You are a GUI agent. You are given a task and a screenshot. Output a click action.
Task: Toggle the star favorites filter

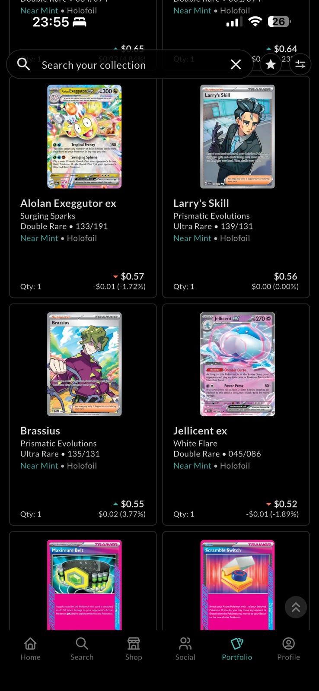(271, 64)
